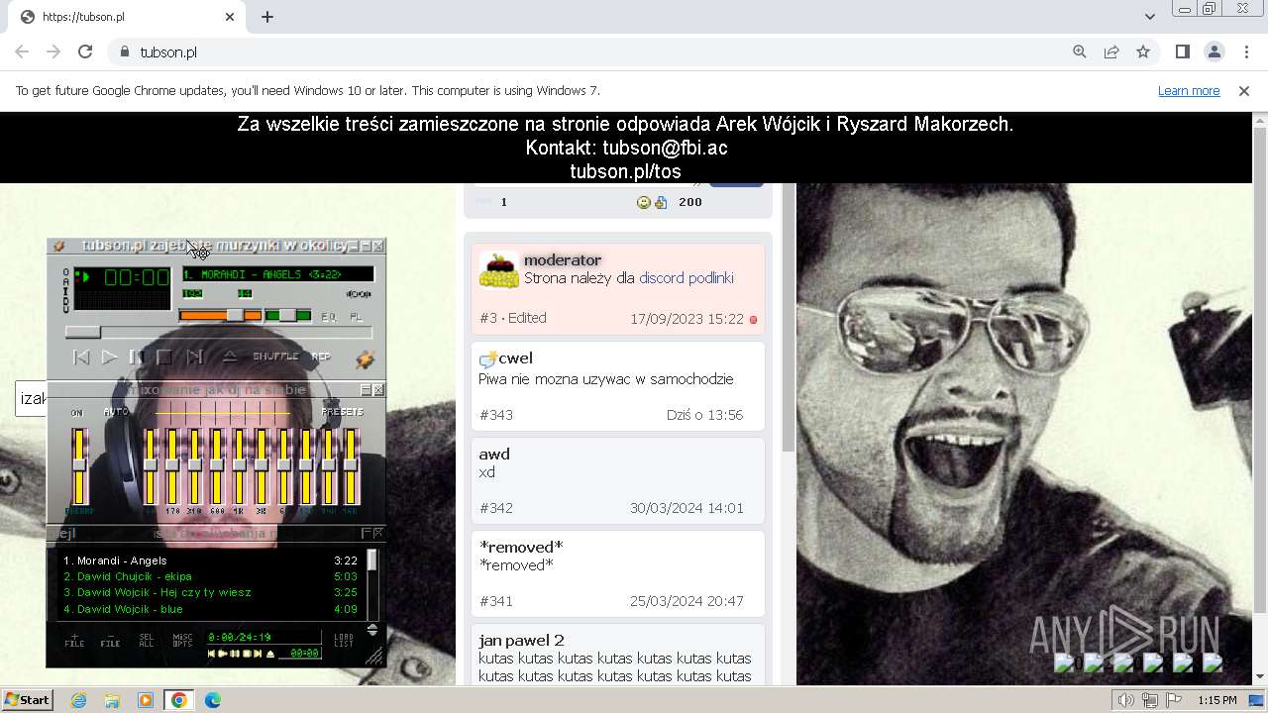Pause playback in Winamp main window
The image size is (1268, 713).
138,356
